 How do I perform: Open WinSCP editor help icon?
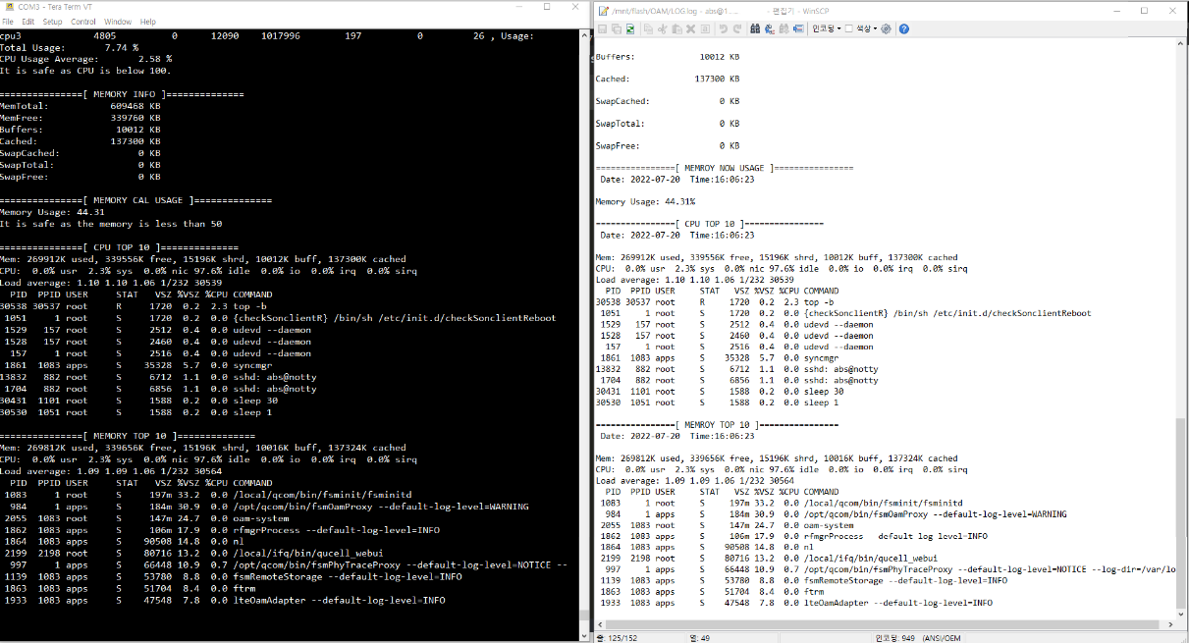coord(903,29)
